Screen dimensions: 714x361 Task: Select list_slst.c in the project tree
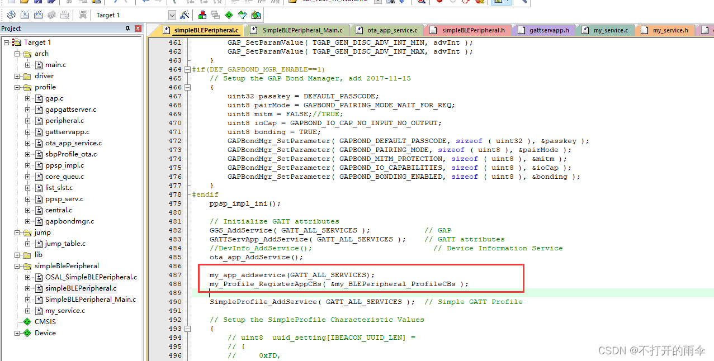point(59,188)
